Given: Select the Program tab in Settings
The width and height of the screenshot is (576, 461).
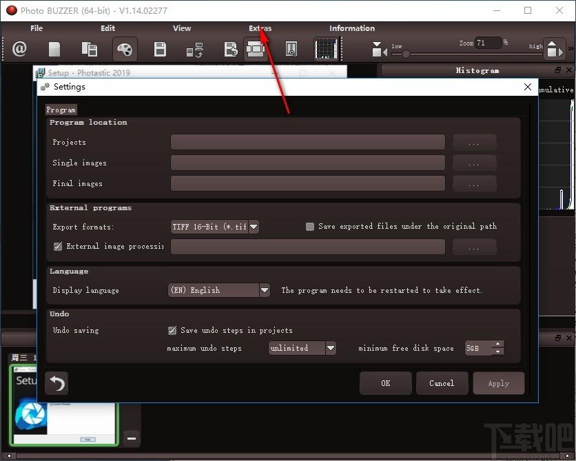Looking at the screenshot, I should pos(61,110).
